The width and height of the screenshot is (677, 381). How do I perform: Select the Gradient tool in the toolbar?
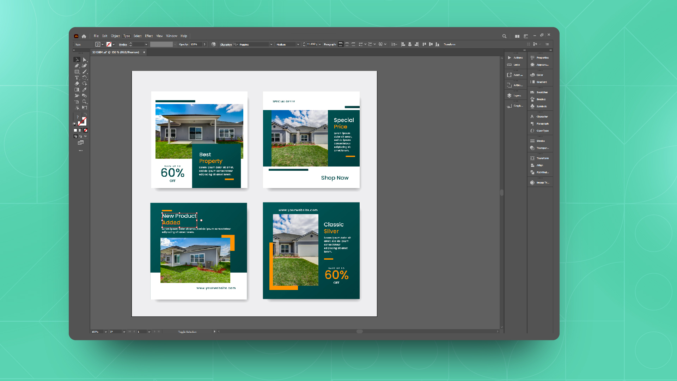tap(77, 90)
